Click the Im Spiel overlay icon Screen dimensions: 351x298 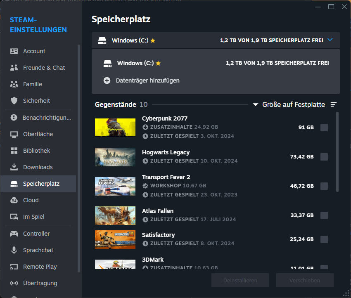14,217
